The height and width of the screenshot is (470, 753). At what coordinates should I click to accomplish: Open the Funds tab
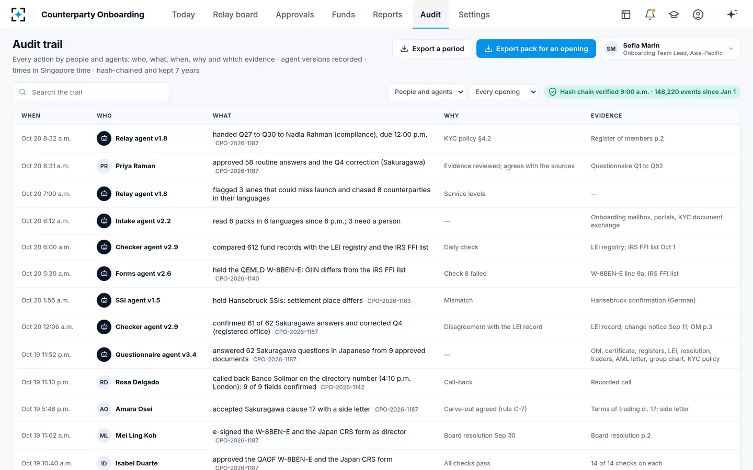coord(344,15)
